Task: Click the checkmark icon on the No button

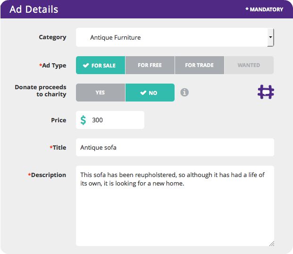Action: [x=143, y=93]
